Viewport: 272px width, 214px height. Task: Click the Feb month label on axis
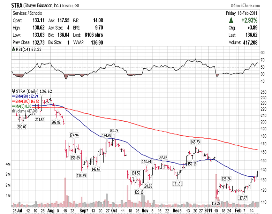tap(238, 211)
